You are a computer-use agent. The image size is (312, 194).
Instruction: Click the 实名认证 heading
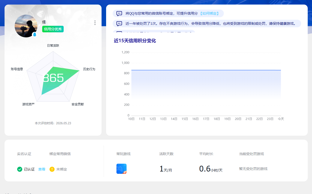24,154
